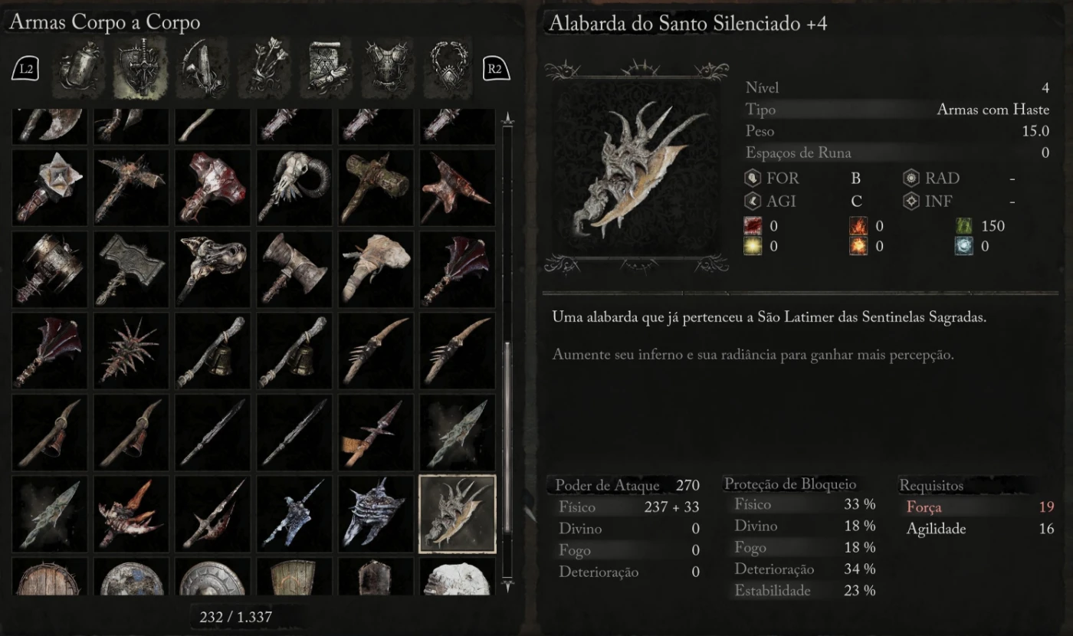Click the L2 previous category button
Image resolution: width=1073 pixels, height=636 pixels.
[26, 69]
